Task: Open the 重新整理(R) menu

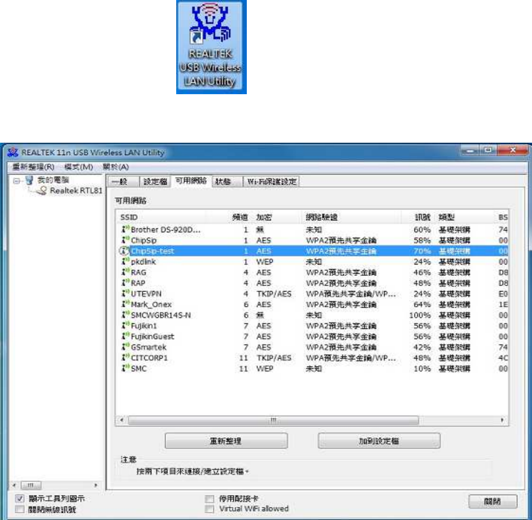Action: click(x=33, y=167)
